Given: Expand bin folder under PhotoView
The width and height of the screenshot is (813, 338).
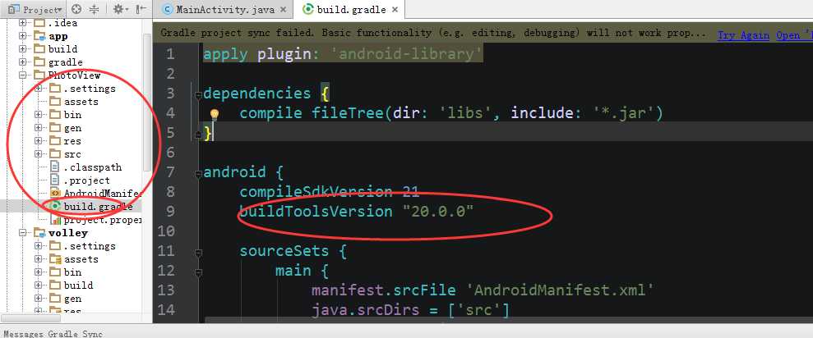Looking at the screenshot, I should click(x=39, y=114).
